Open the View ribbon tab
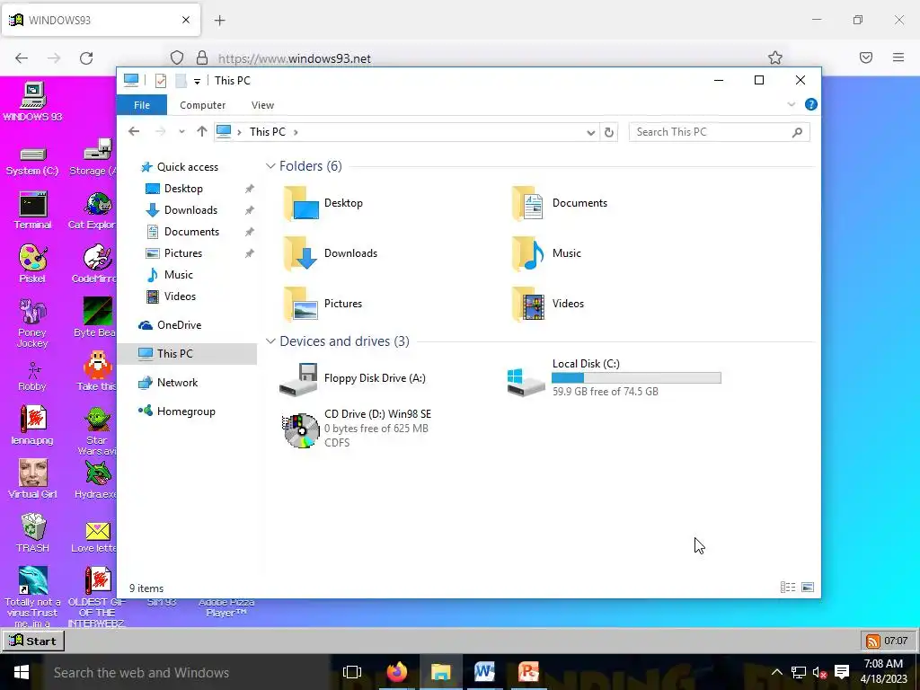This screenshot has width=920, height=690. pos(262,105)
